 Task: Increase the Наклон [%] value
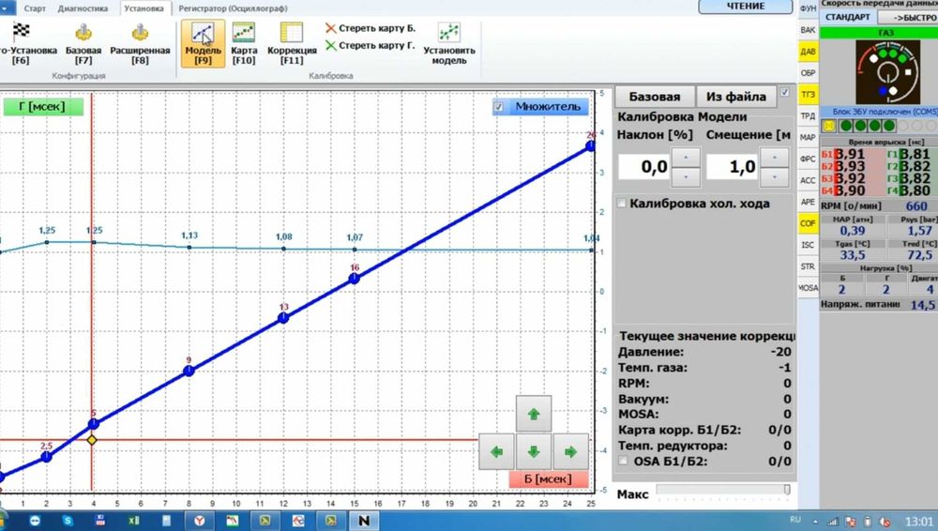point(686,158)
